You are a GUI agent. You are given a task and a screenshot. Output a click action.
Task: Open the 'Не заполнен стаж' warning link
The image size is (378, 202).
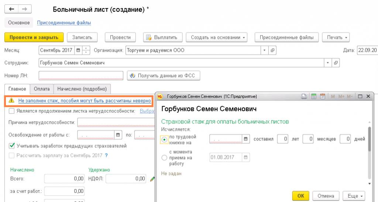point(85,100)
